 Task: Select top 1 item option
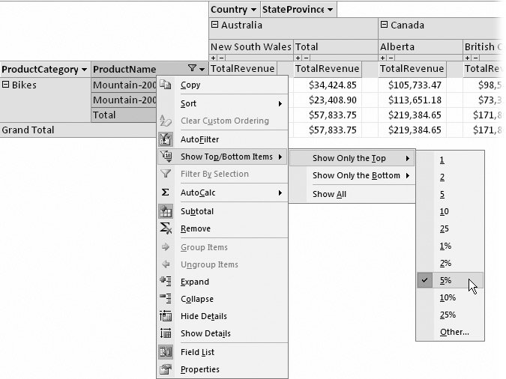(x=451, y=160)
